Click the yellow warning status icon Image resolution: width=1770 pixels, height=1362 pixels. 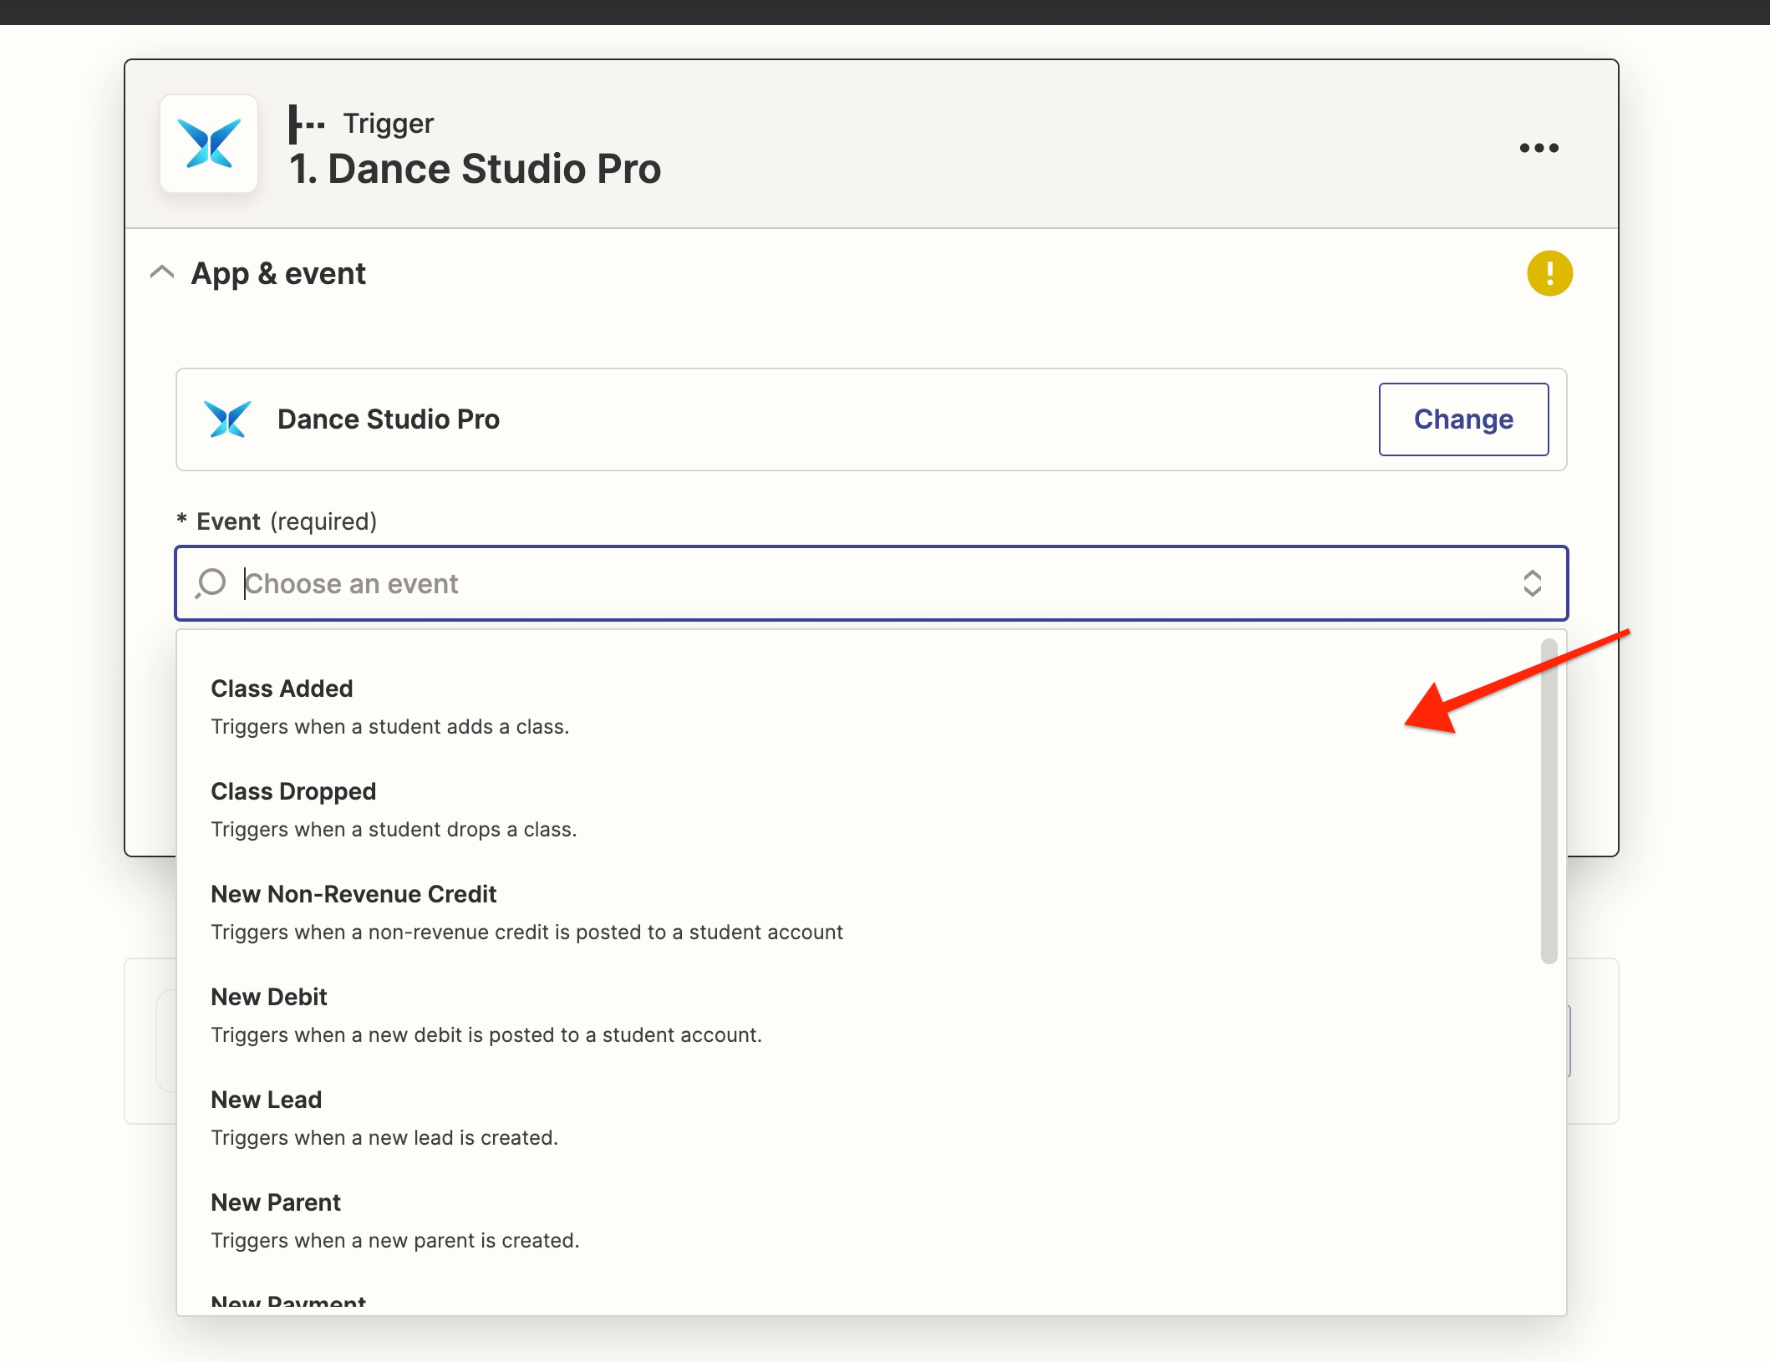tap(1549, 273)
